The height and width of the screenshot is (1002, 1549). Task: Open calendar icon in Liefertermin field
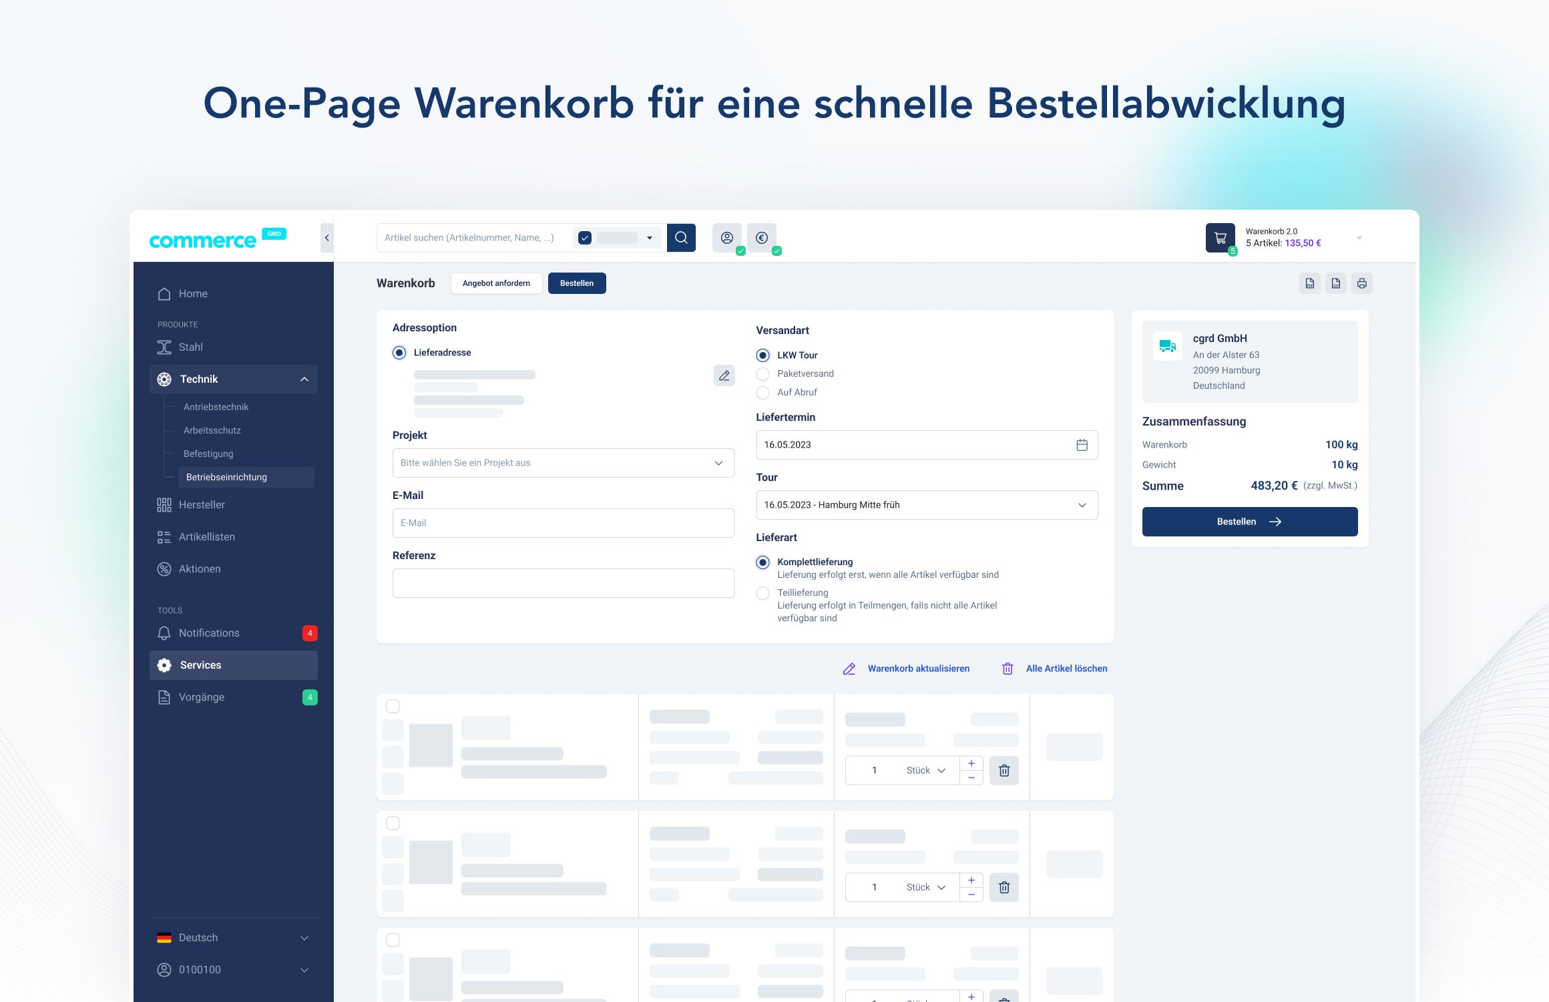click(1082, 445)
